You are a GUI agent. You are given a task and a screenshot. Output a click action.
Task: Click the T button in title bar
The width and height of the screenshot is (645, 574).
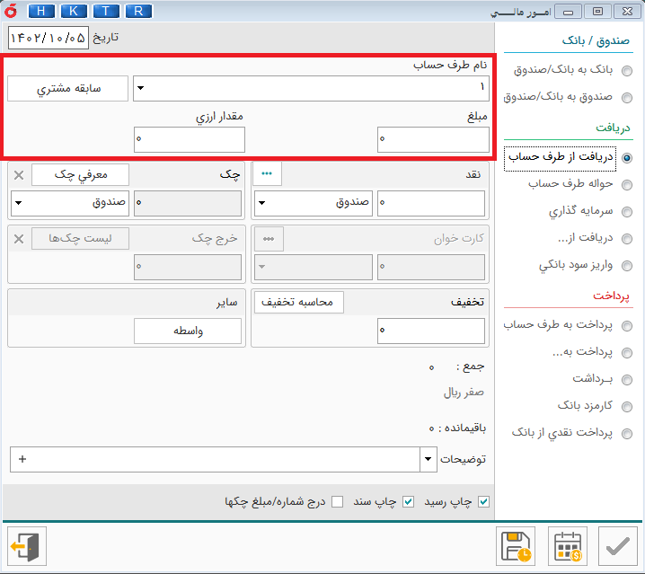tap(105, 11)
